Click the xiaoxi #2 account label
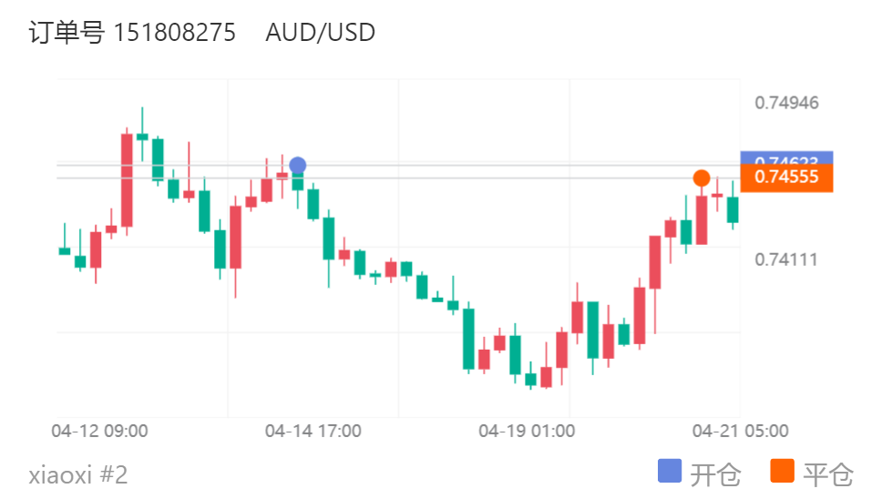The height and width of the screenshot is (499, 882). (78, 474)
